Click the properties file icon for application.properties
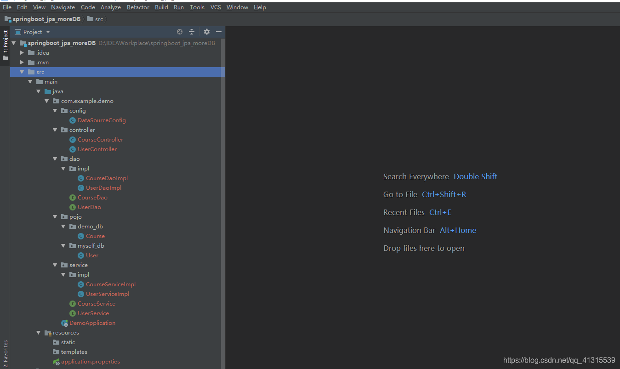Image resolution: width=620 pixels, height=369 pixels. click(56, 362)
